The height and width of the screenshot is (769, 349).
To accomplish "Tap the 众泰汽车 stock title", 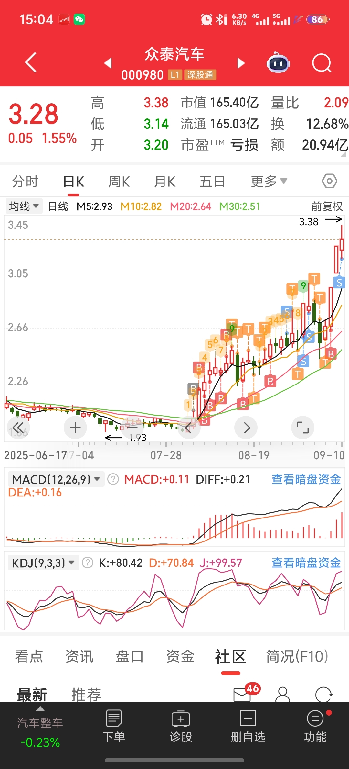I will click(x=174, y=54).
